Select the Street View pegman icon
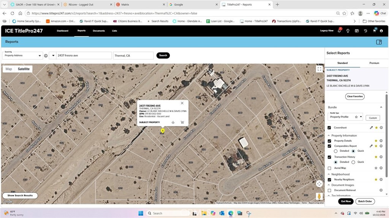 319,196
